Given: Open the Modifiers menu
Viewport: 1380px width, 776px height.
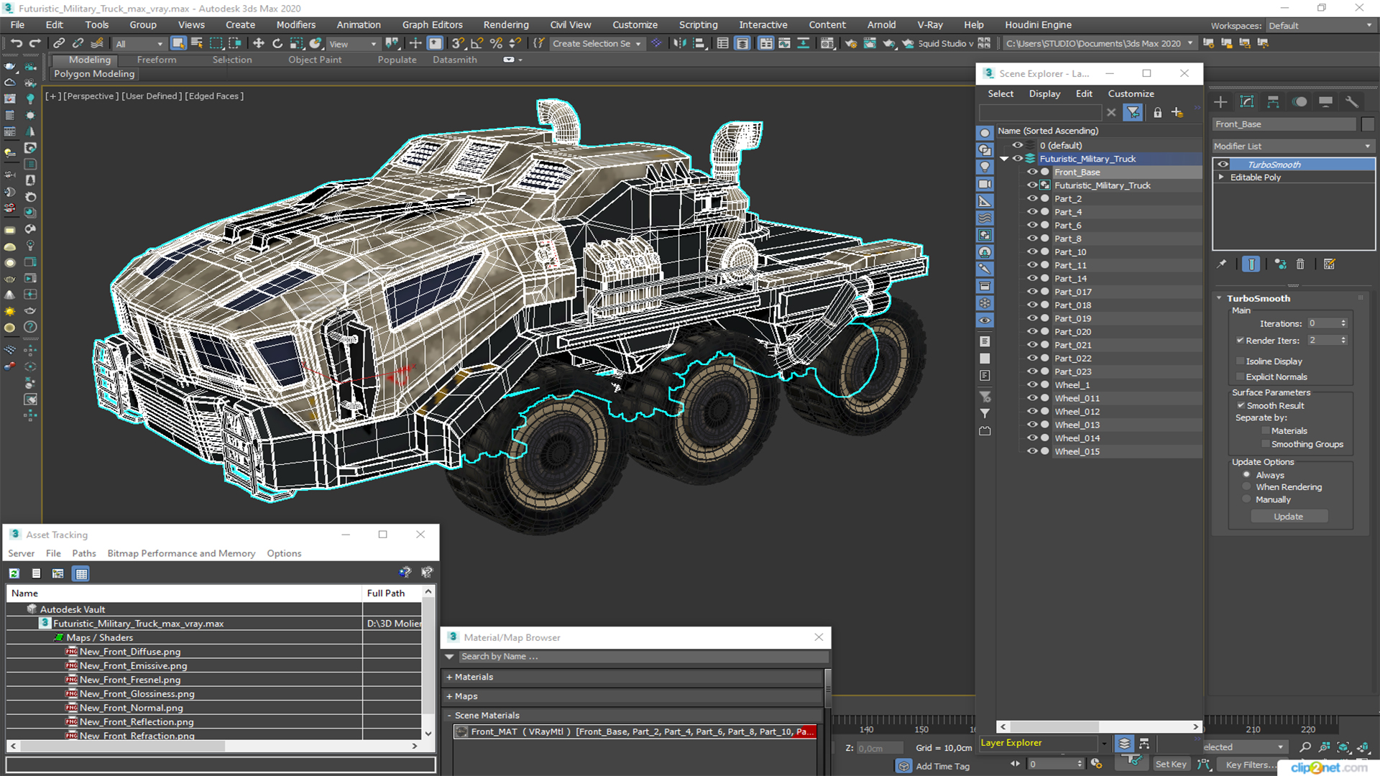Looking at the screenshot, I should 295,24.
